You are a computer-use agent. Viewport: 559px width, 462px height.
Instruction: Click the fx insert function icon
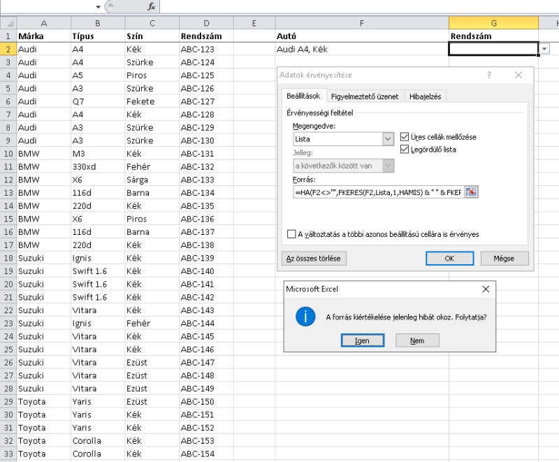(x=151, y=6)
